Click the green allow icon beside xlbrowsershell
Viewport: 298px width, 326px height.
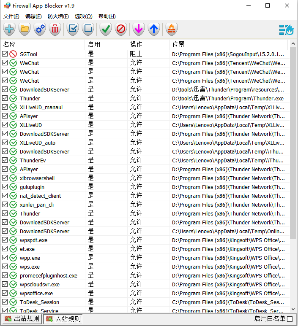tap(13, 178)
